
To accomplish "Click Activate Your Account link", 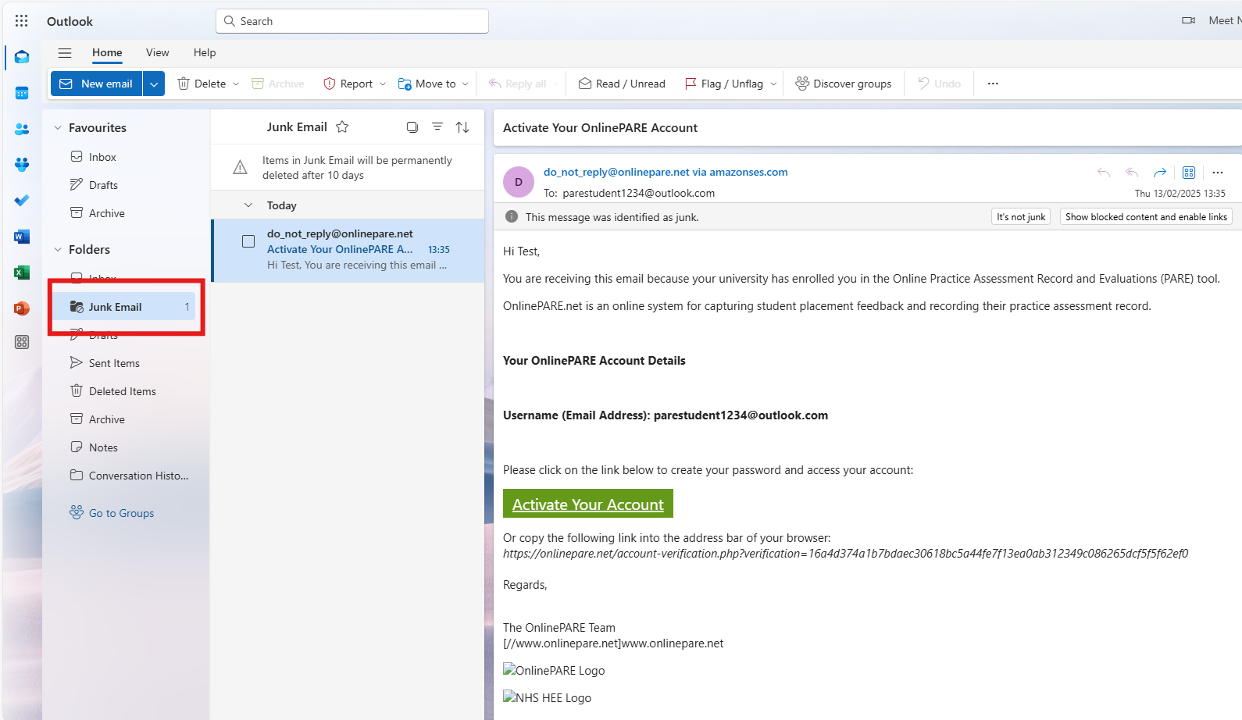I will [x=588, y=504].
